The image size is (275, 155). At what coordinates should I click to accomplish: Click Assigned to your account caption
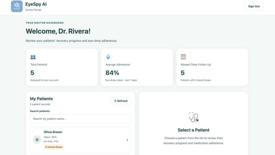tap(44, 80)
